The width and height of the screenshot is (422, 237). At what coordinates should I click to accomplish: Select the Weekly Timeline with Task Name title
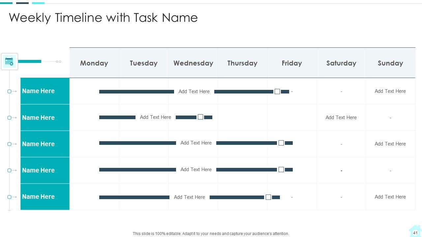pyautogui.click(x=103, y=17)
